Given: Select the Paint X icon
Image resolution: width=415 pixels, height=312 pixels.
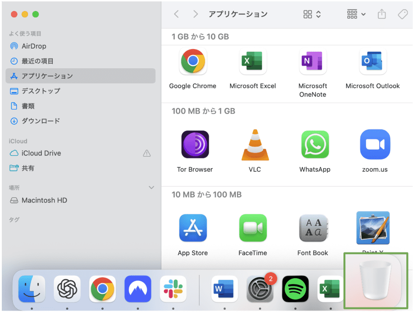Looking at the screenshot, I should coord(373,228).
